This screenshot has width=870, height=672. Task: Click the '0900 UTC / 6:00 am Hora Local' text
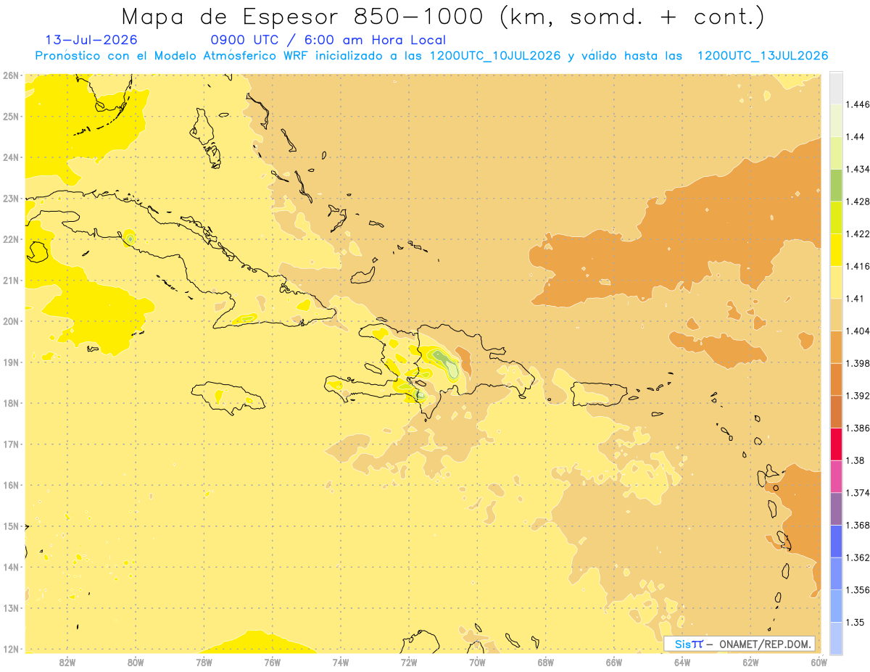point(328,40)
